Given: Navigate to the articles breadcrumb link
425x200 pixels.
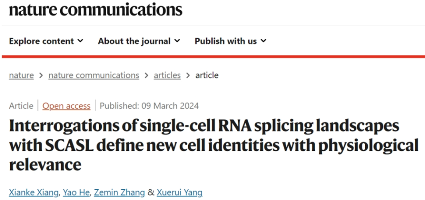Looking at the screenshot, I should point(167,75).
